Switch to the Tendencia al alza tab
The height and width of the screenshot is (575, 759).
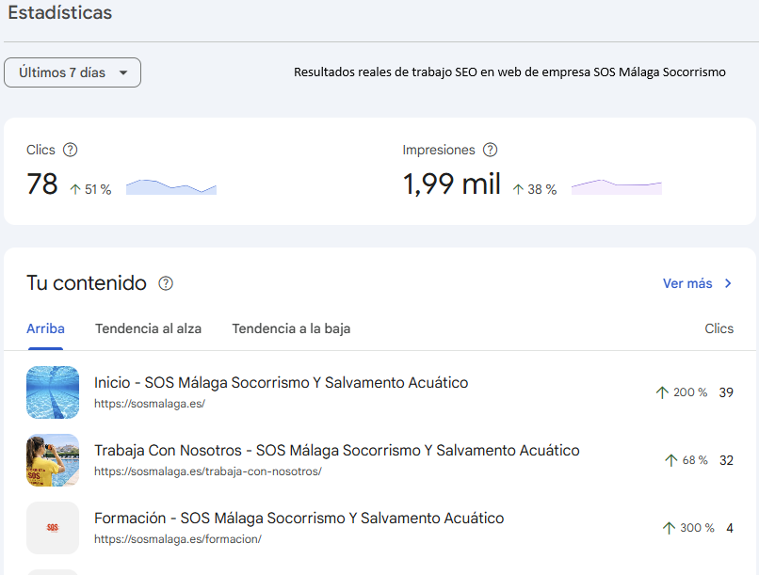(x=148, y=328)
